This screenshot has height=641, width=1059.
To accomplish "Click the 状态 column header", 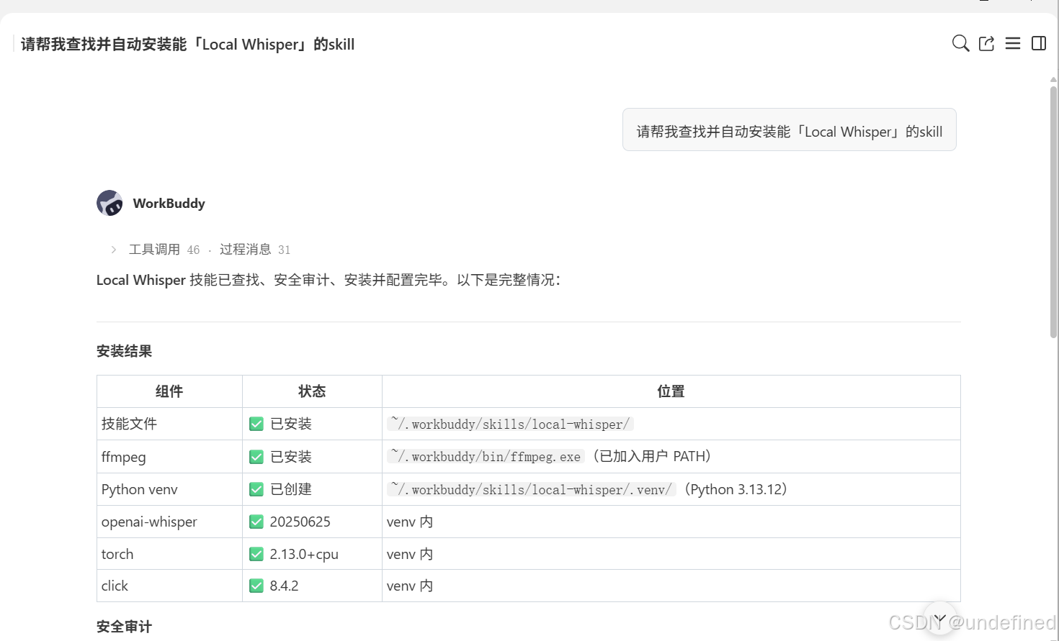I will (312, 391).
